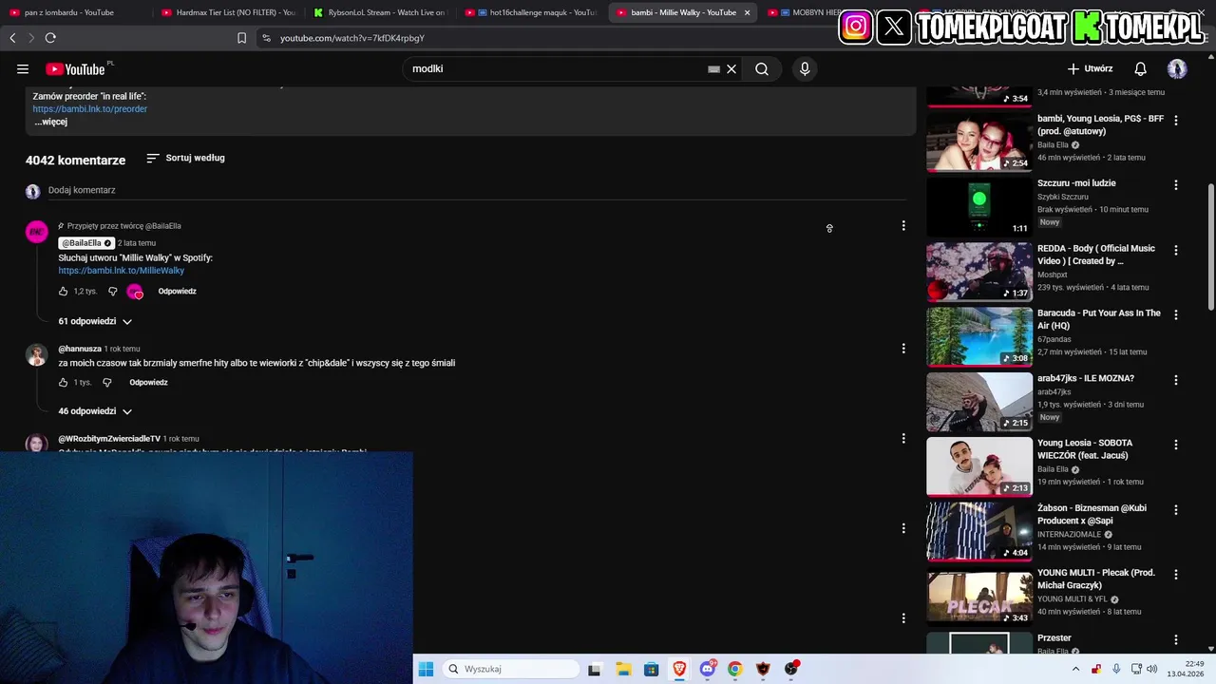Viewport: 1216px width, 684px height.
Task: Bookmark this page in the address bar
Action: pyautogui.click(x=241, y=38)
